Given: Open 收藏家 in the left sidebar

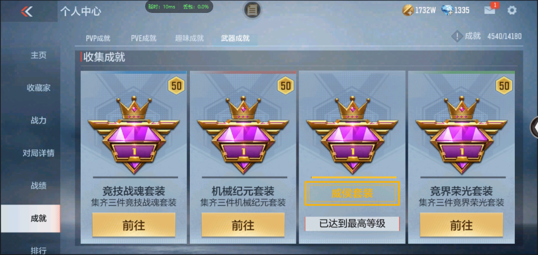Looking at the screenshot, I should (38, 88).
